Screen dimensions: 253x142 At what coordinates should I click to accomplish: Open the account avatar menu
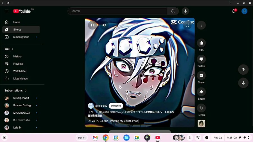(244, 11)
